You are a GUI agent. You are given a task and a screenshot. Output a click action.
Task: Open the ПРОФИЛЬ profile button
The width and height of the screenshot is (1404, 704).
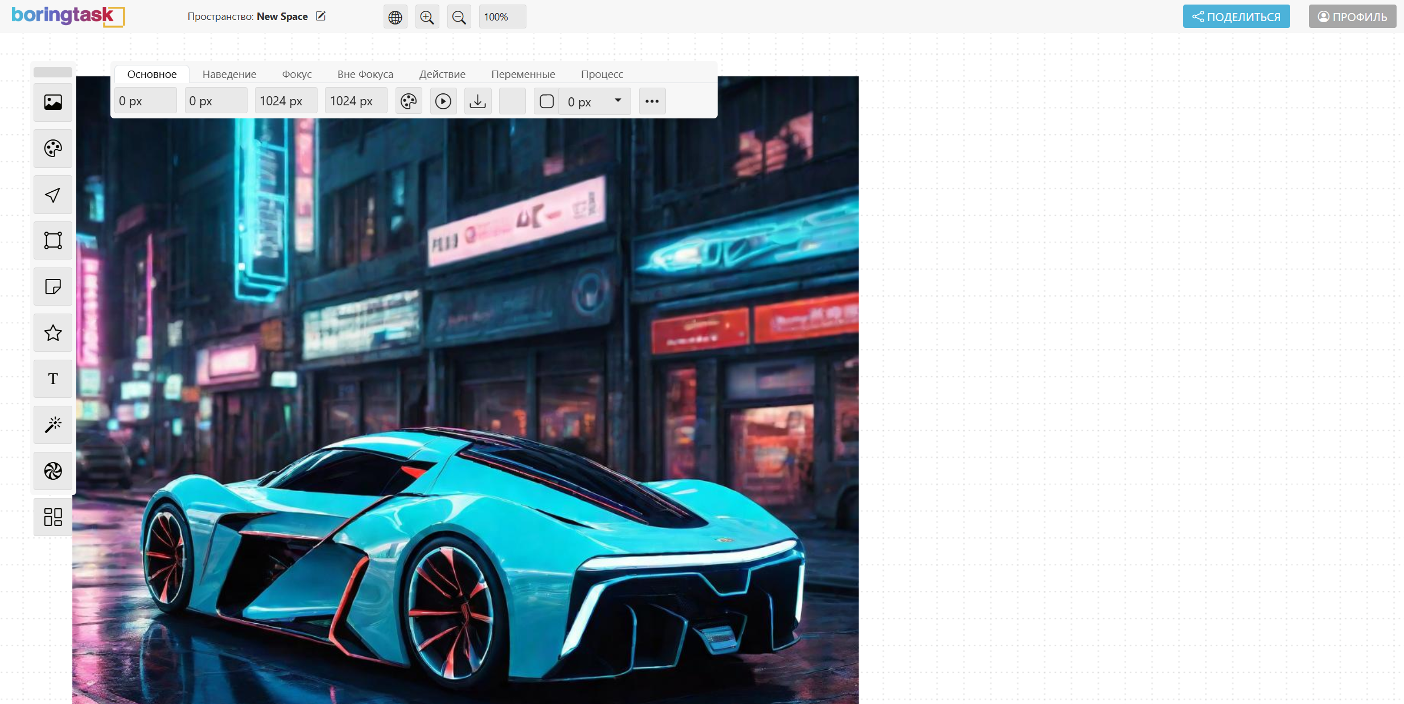pyautogui.click(x=1352, y=17)
